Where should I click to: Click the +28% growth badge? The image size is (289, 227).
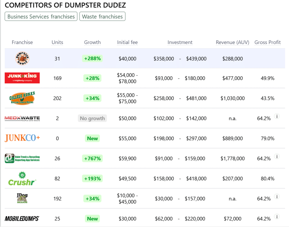click(x=92, y=78)
